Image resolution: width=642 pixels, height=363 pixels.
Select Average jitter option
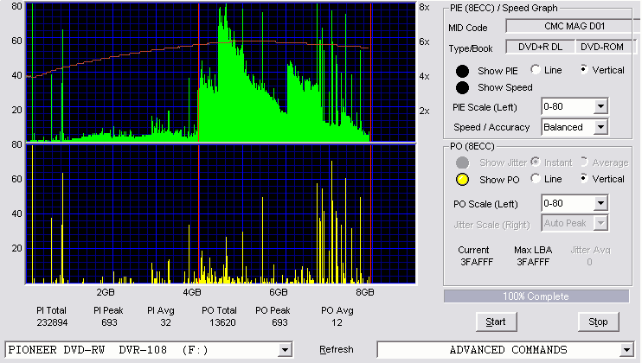584,162
